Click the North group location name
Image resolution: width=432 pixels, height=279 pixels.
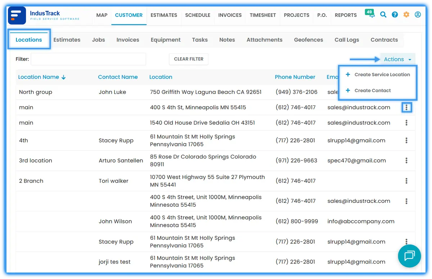coord(36,92)
